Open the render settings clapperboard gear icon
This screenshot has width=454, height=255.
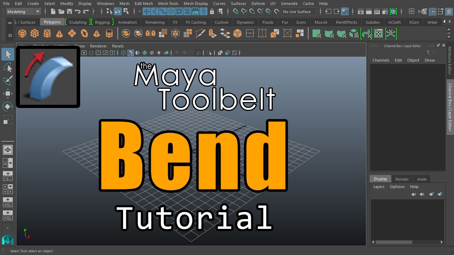point(385,12)
